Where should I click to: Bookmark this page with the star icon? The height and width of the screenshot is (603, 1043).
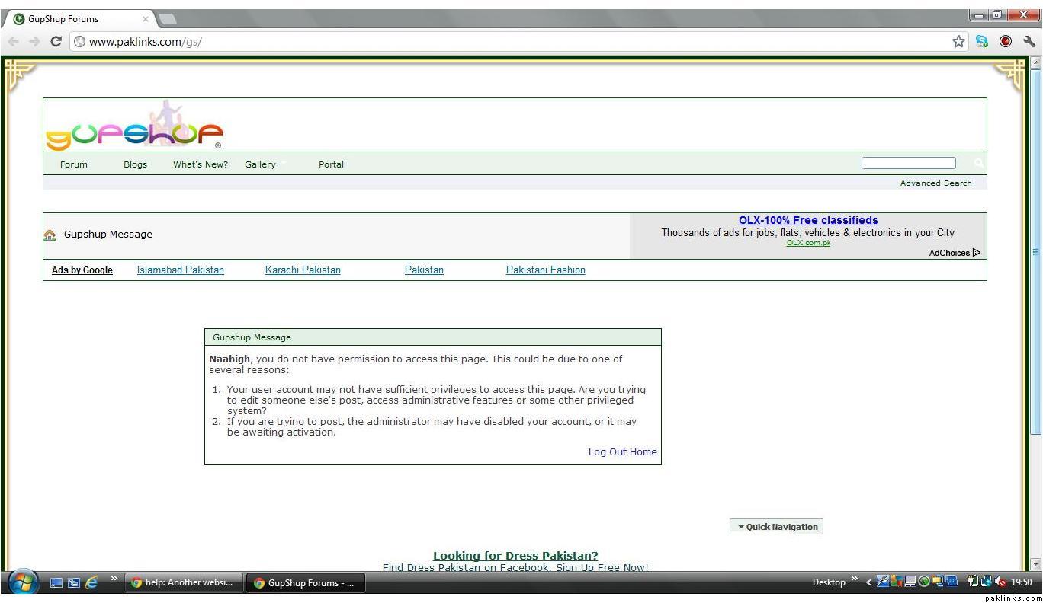(958, 42)
